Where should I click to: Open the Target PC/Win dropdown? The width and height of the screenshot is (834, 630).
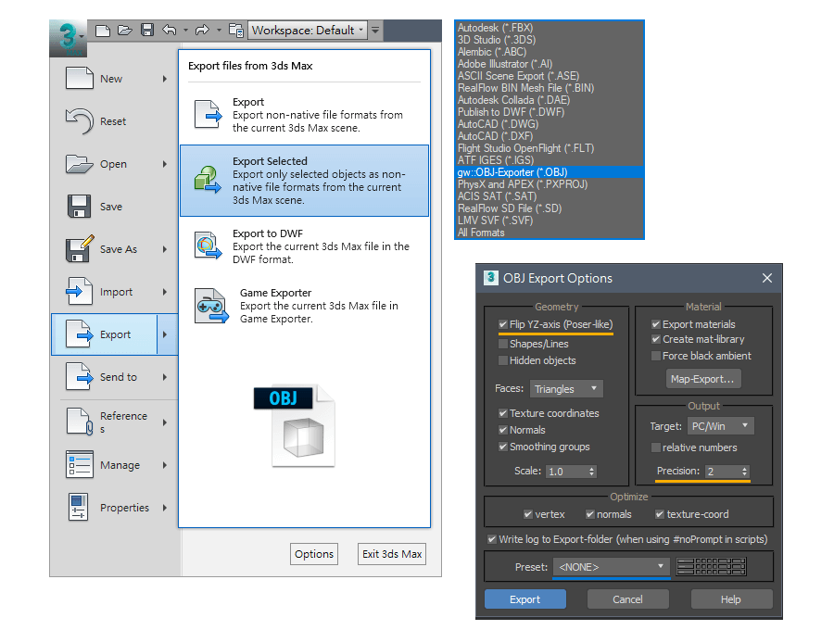tap(721, 426)
